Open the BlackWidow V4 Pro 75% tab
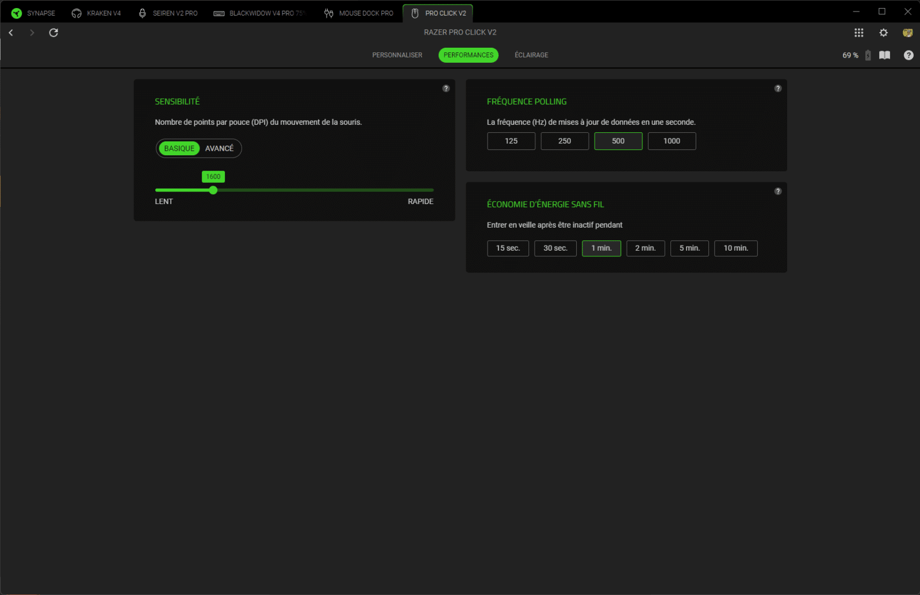 [259, 13]
